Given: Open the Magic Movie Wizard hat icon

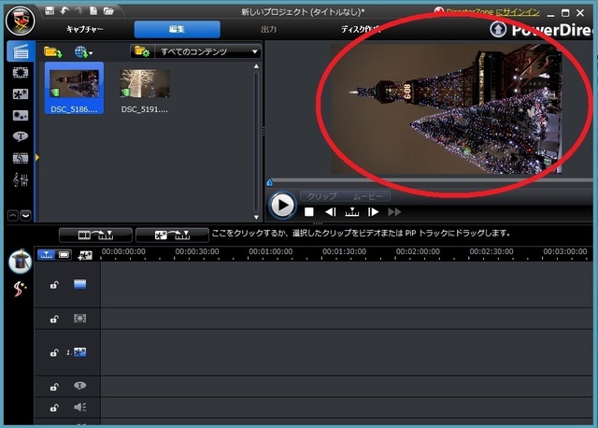Looking at the screenshot, I should (21, 262).
